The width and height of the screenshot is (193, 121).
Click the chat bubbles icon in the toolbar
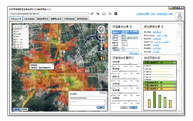click(x=110, y=14)
